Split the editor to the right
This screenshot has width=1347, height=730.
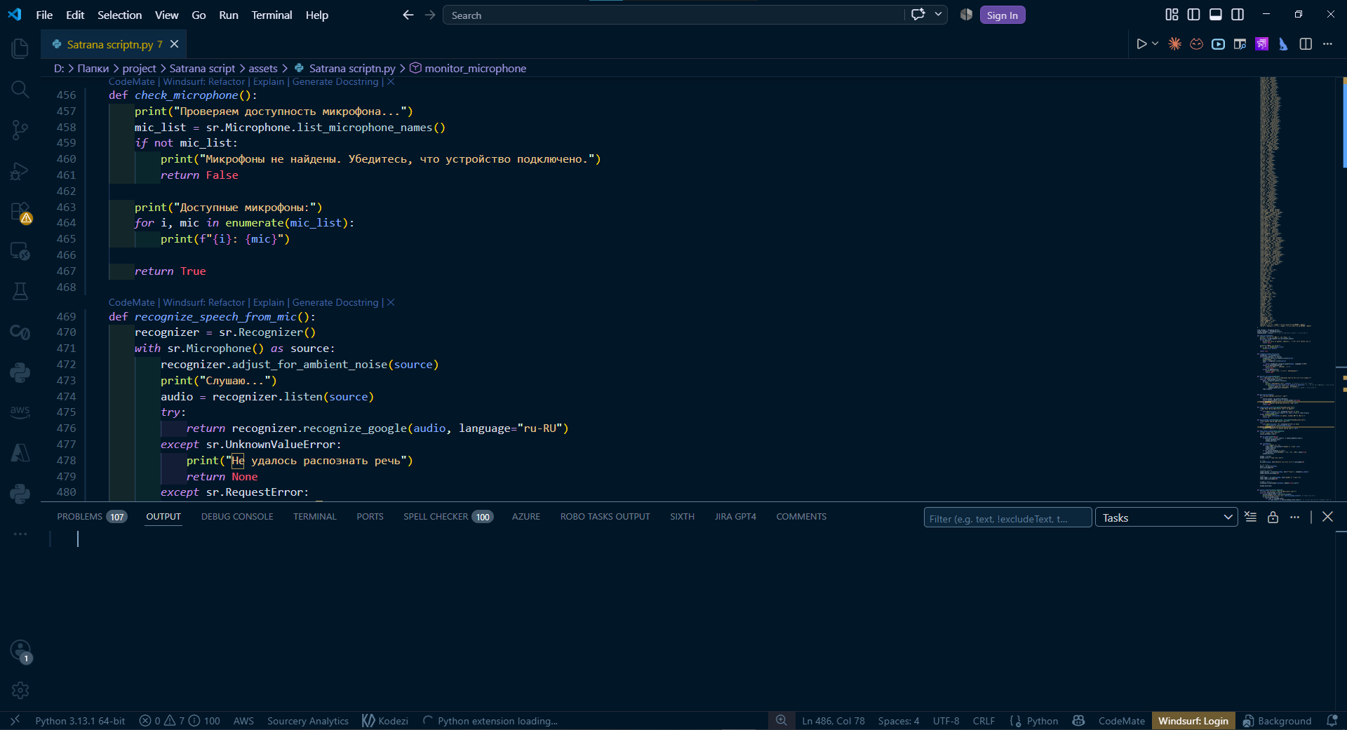click(1306, 44)
